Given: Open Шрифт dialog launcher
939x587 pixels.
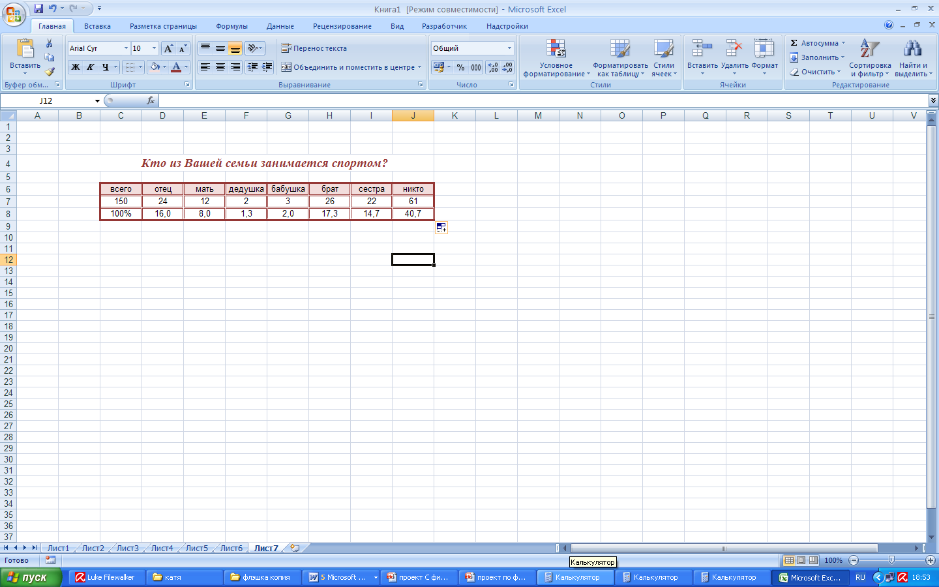Looking at the screenshot, I should click(187, 85).
